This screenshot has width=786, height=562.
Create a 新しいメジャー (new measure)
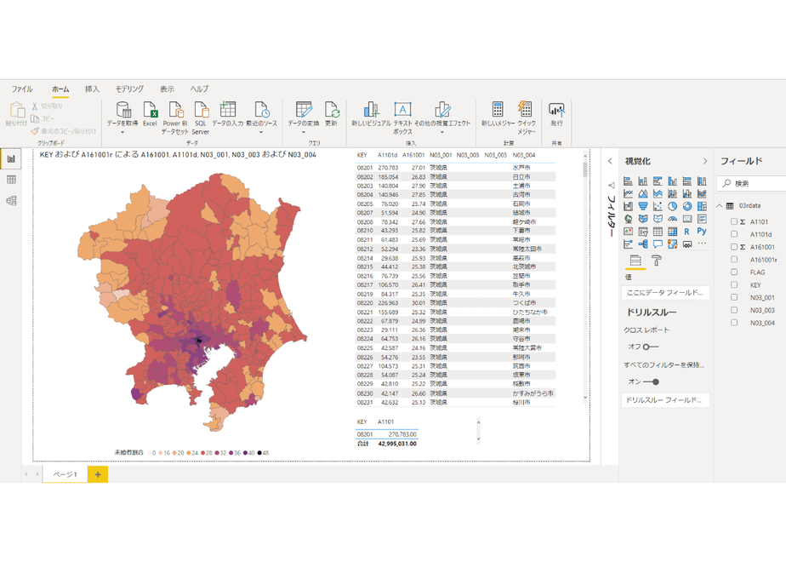click(x=498, y=114)
